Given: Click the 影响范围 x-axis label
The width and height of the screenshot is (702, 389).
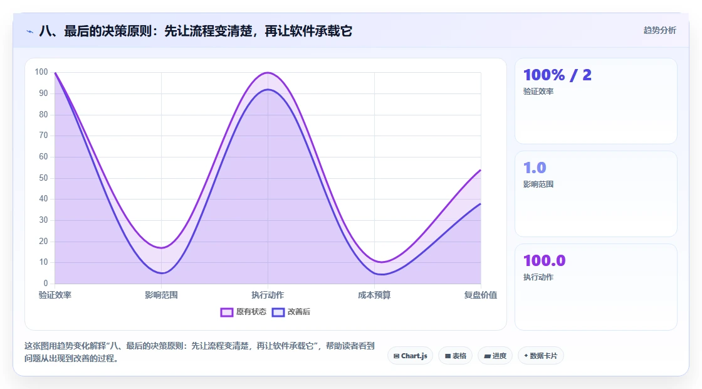Looking at the screenshot, I should click(161, 295).
